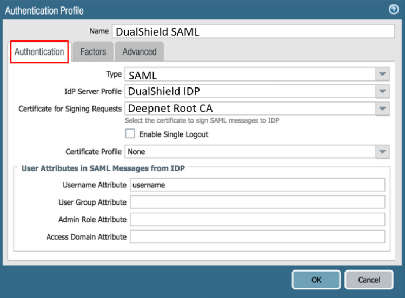Click the Certificate Profile arrow button
The image size is (405, 298).
(x=382, y=152)
